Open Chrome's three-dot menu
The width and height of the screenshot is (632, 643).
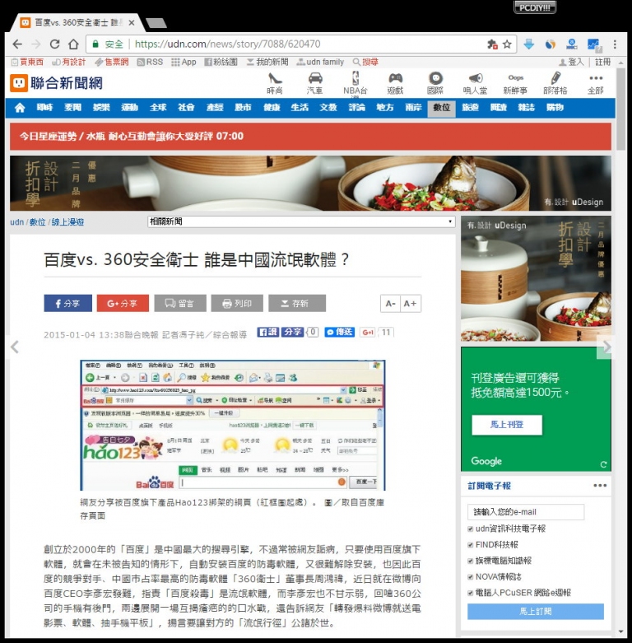[615, 44]
